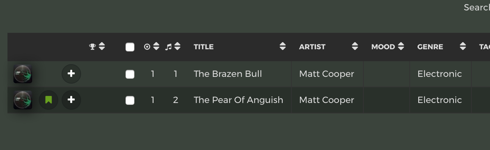Click the trophy ranking column icon

click(93, 47)
